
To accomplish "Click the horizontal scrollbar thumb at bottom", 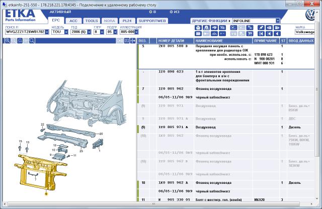I will [x=153, y=204].
